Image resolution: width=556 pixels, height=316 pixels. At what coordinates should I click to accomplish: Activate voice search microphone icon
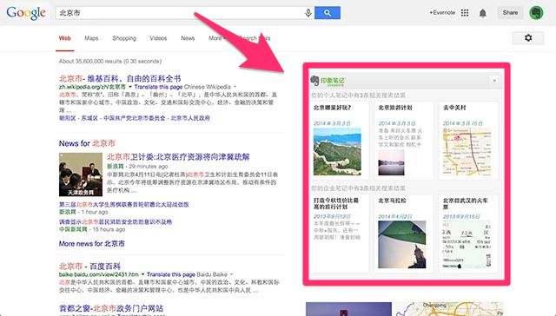click(308, 13)
